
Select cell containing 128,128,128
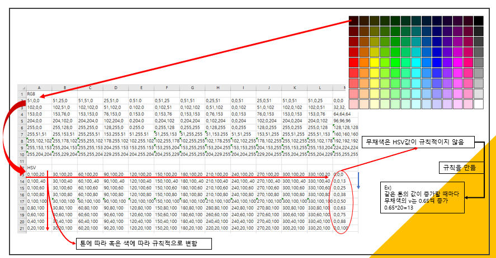(346, 128)
